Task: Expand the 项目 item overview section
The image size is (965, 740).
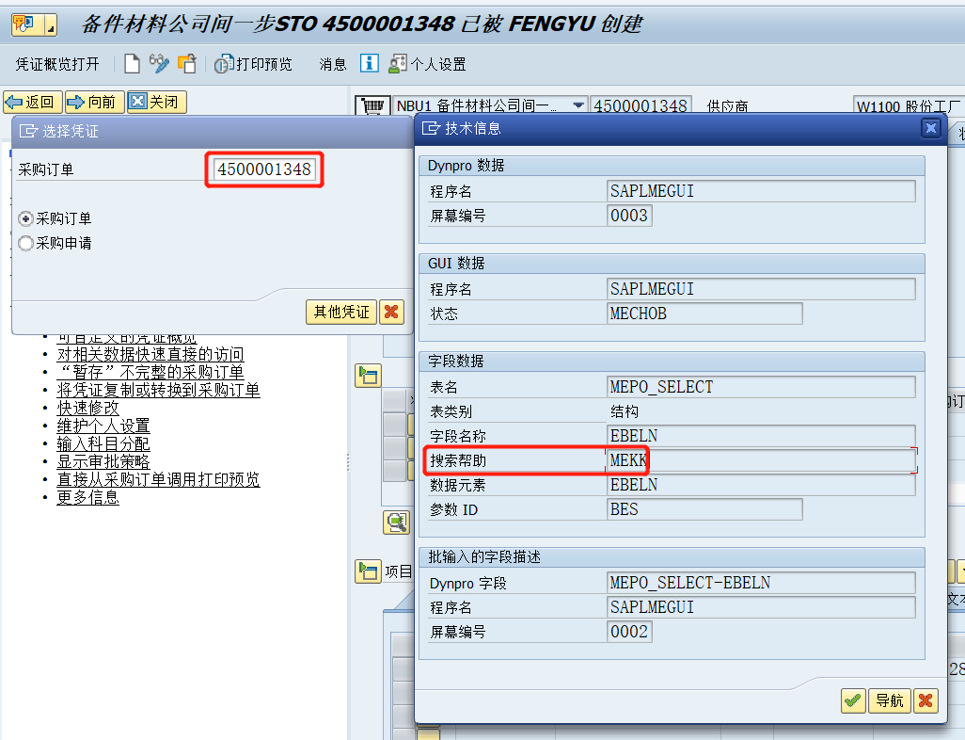Action: [369, 571]
